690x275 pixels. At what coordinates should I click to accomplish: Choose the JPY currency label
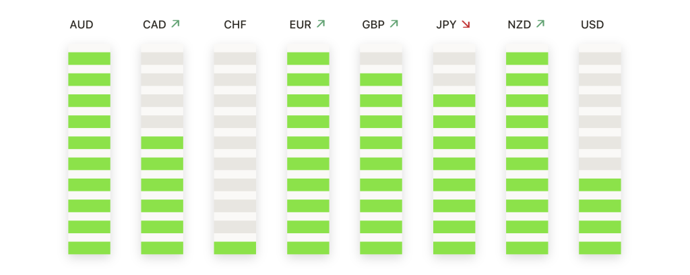[x=446, y=25]
